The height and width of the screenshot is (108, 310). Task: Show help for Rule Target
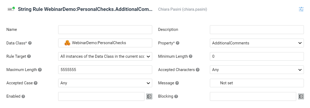[x=29, y=56]
